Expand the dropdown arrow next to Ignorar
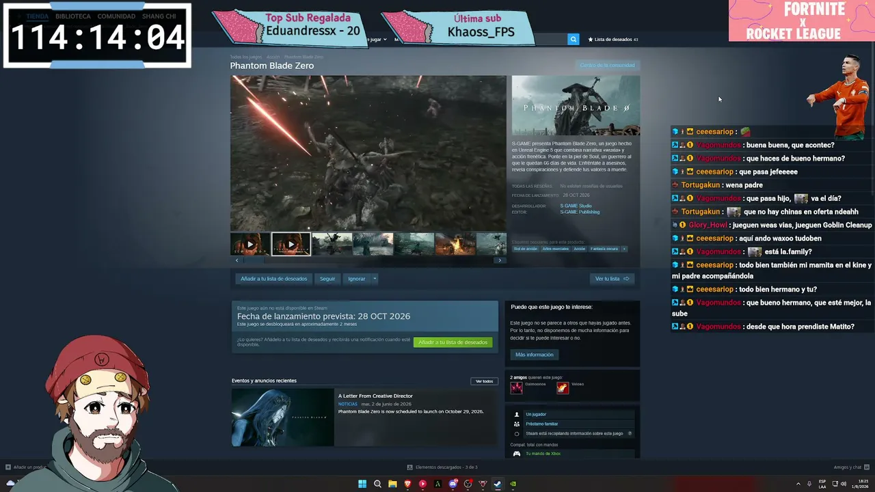The height and width of the screenshot is (492, 875). (375, 279)
